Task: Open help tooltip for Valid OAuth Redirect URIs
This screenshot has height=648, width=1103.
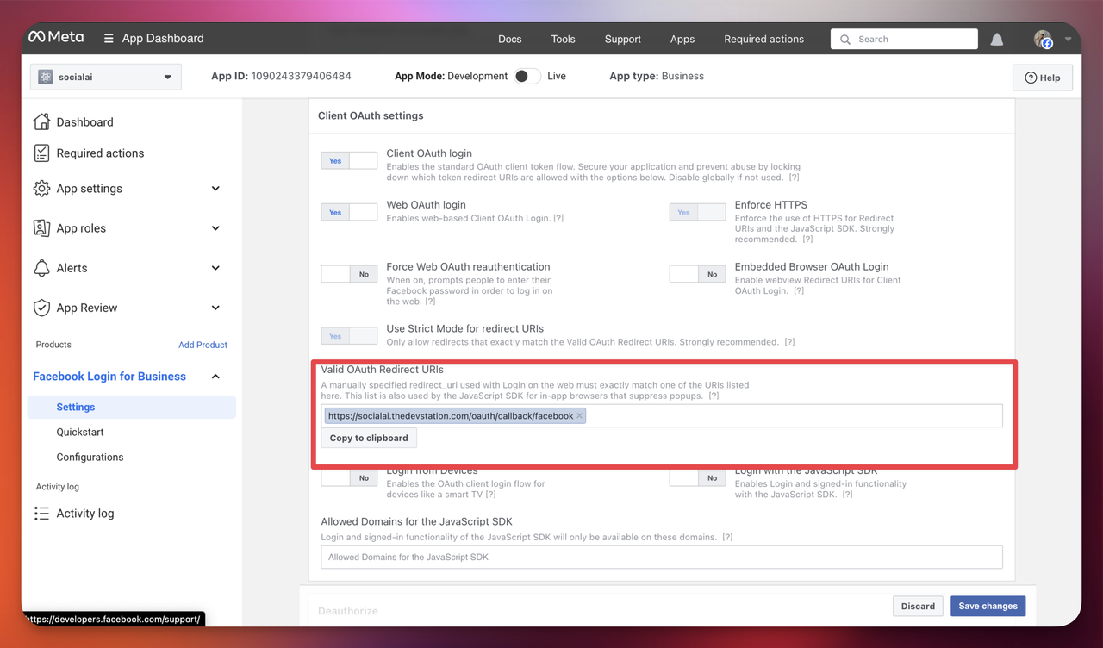Action: (x=714, y=396)
